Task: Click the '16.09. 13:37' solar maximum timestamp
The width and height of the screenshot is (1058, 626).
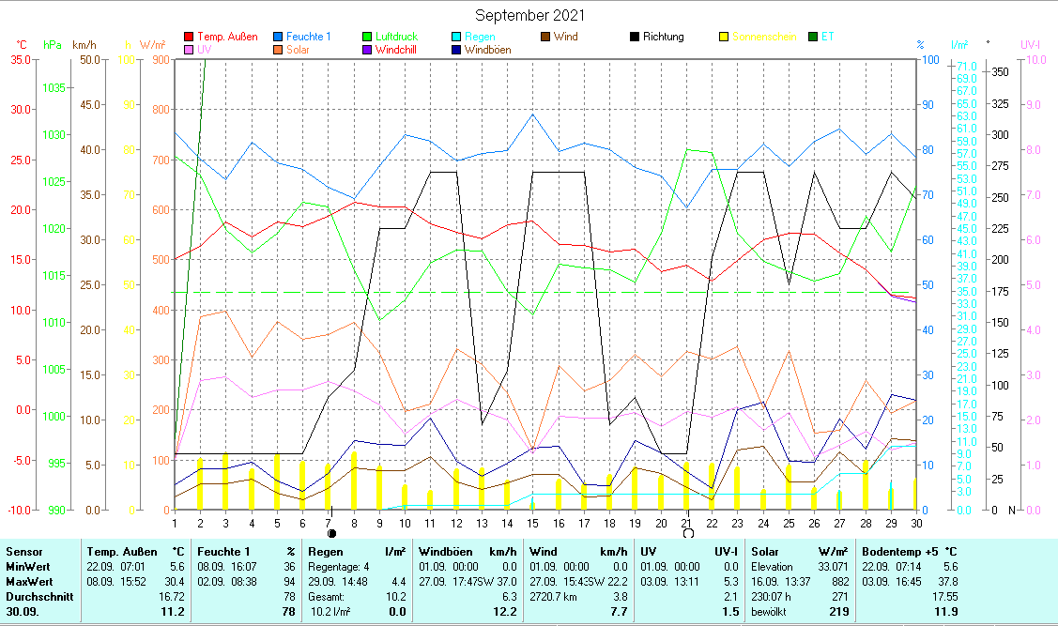Action: point(781,582)
